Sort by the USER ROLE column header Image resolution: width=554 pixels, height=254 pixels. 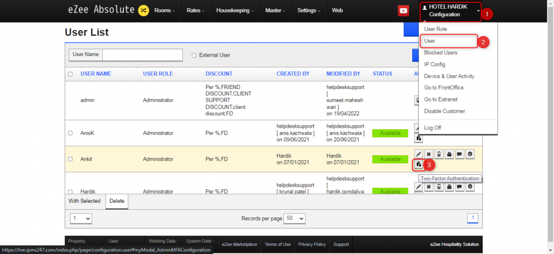click(158, 74)
